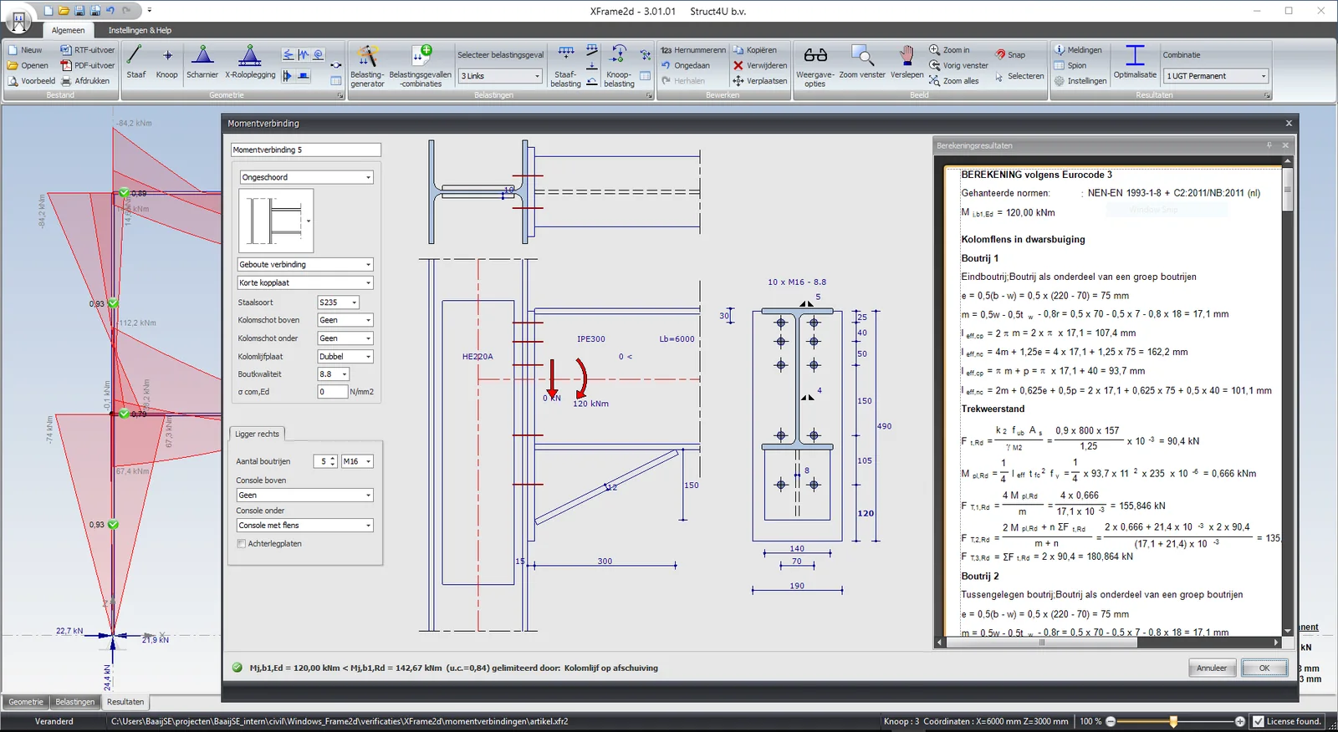Open Korte kopplaat dropdown

(305, 282)
